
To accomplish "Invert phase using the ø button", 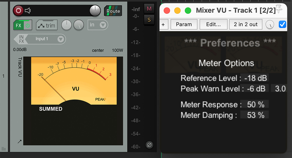I will 149,145.
